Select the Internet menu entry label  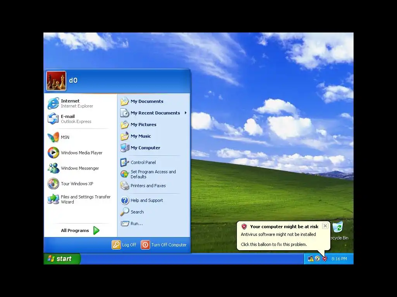point(70,101)
